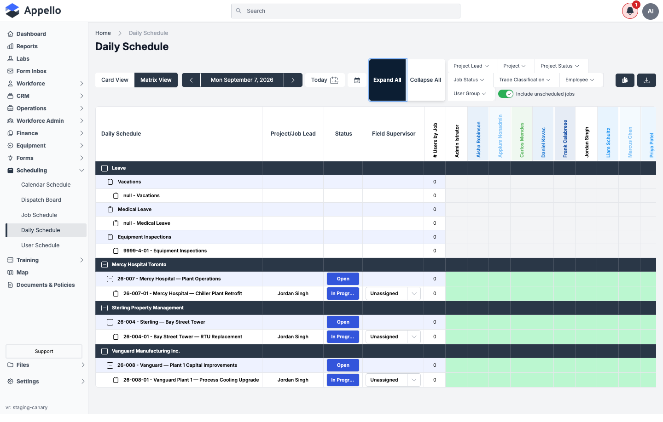Open Labs in the sidebar
This screenshot has height=422, width=663.
coord(23,59)
